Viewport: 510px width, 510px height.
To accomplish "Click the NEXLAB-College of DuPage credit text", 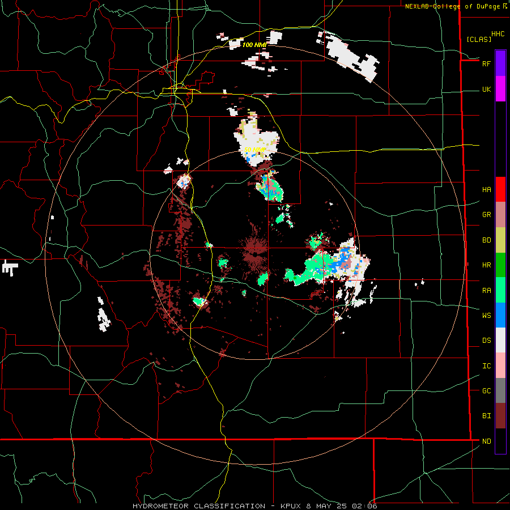I will click(452, 6).
